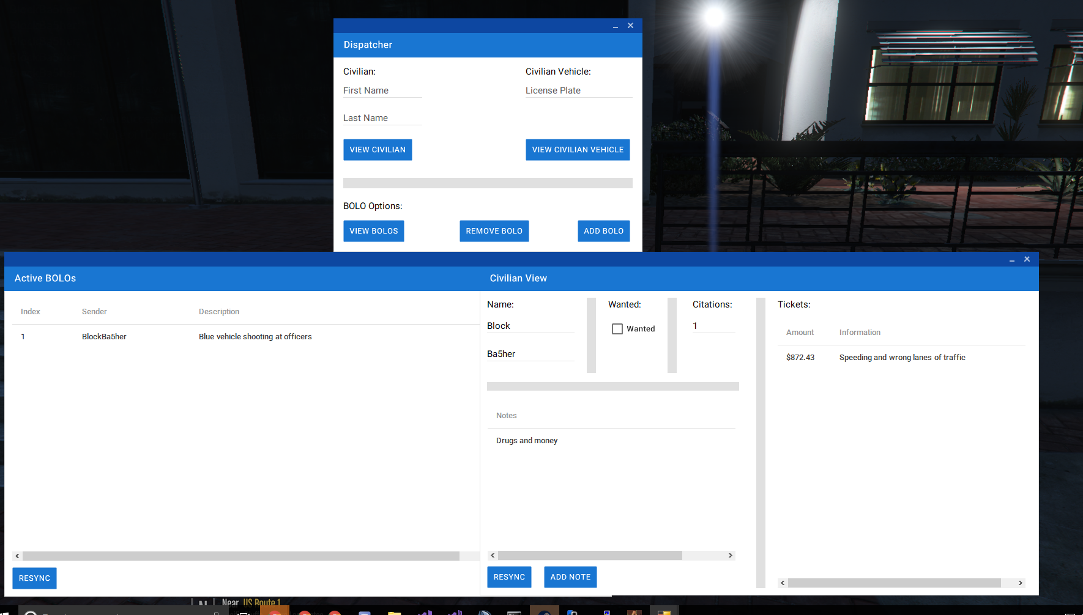Select the 'Drugs and money' note
This screenshot has height=615, width=1083.
tap(527, 441)
